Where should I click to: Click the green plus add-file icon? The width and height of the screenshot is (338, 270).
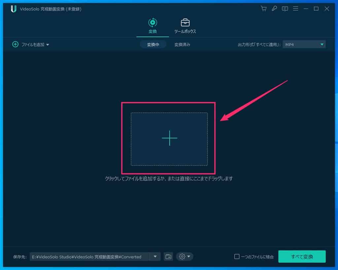coord(15,45)
